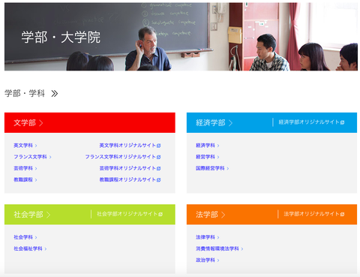Open the 国際経営学科 department link

tap(210, 168)
